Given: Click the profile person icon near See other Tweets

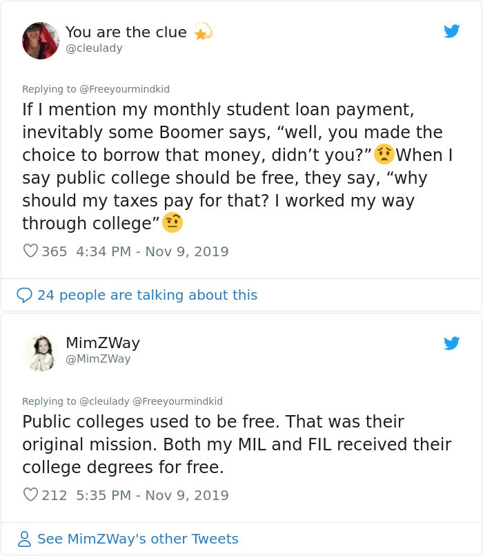Looking at the screenshot, I should (23, 538).
